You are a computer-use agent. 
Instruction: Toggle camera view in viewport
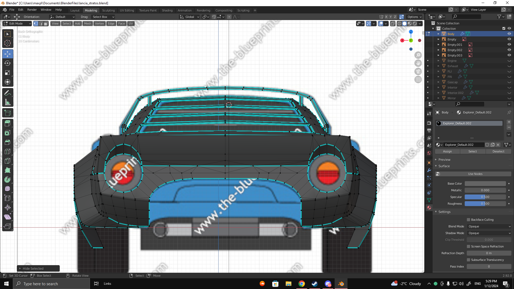pos(418,71)
